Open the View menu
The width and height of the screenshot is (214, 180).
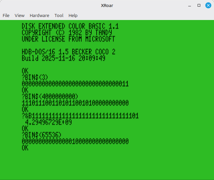(19, 15)
